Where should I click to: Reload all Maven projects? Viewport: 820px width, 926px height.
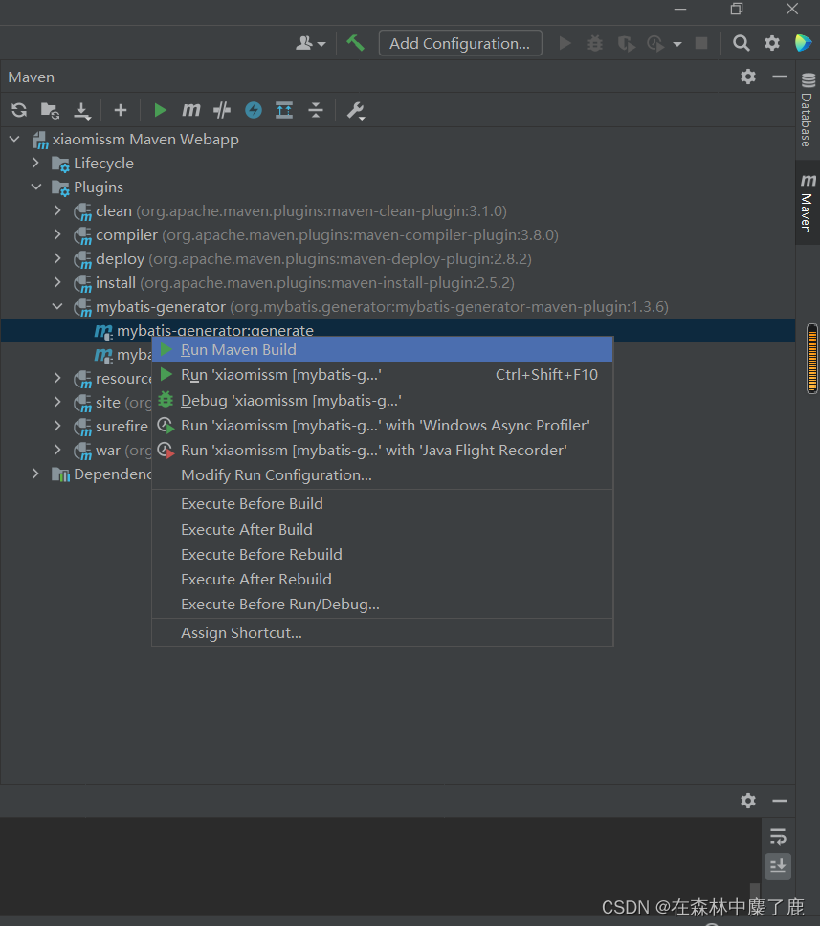click(x=19, y=110)
